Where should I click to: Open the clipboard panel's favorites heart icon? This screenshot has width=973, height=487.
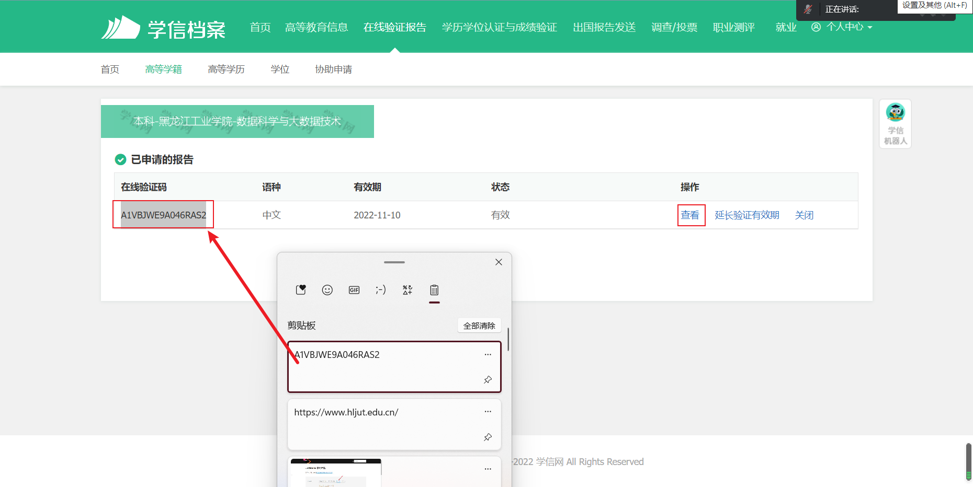301,290
